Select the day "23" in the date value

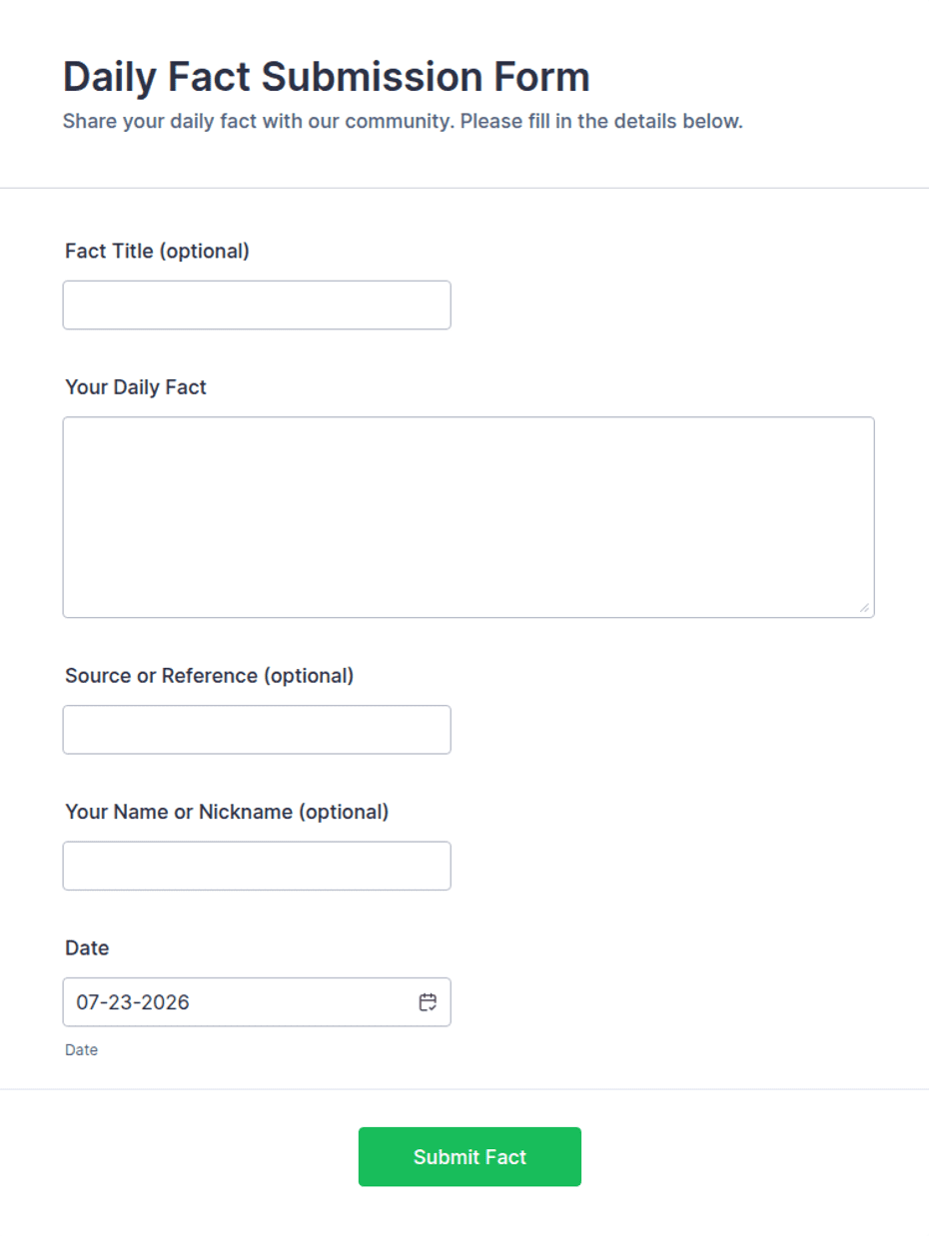(x=119, y=1002)
